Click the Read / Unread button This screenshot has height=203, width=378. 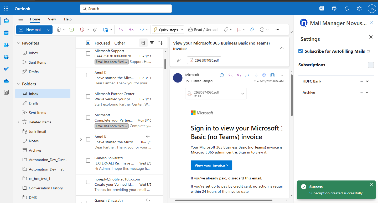click(x=203, y=30)
